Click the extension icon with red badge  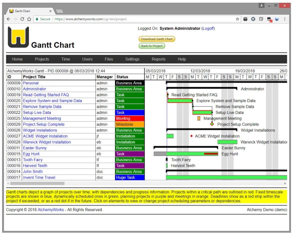pos(269,19)
